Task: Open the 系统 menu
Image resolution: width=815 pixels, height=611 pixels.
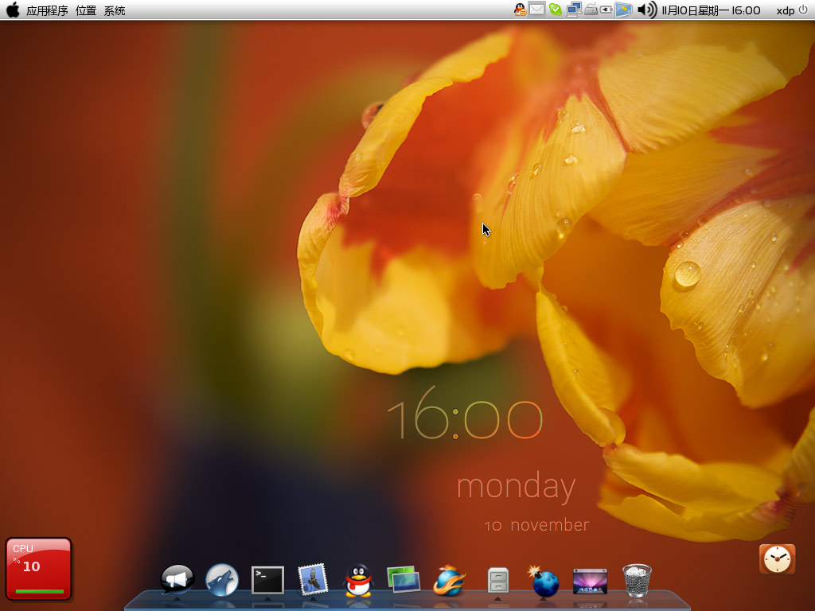Action: point(115,10)
